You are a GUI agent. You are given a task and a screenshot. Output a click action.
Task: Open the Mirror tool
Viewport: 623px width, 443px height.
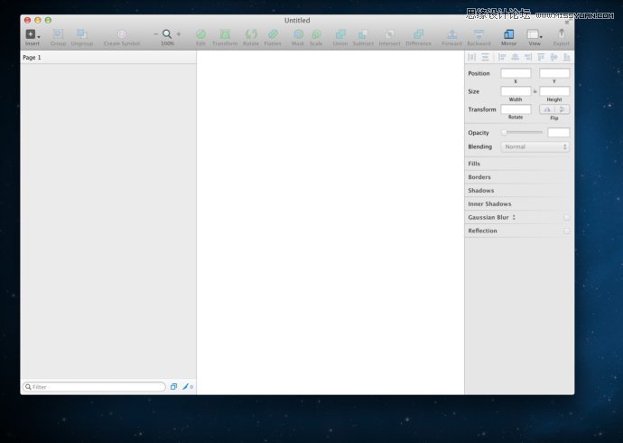[x=509, y=34]
